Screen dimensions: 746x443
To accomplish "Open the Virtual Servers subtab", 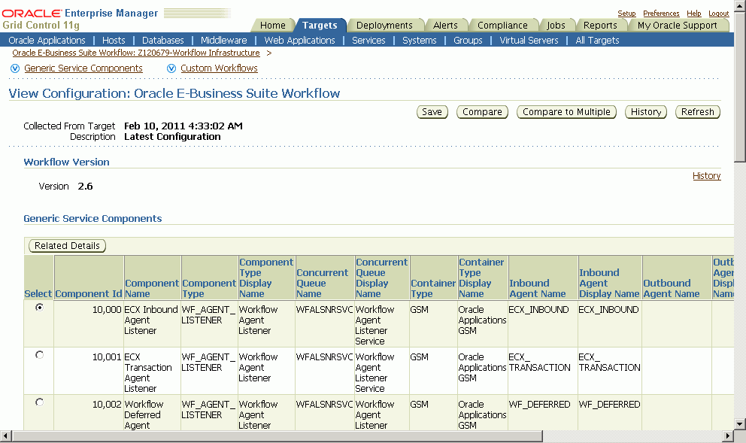I will click(529, 41).
